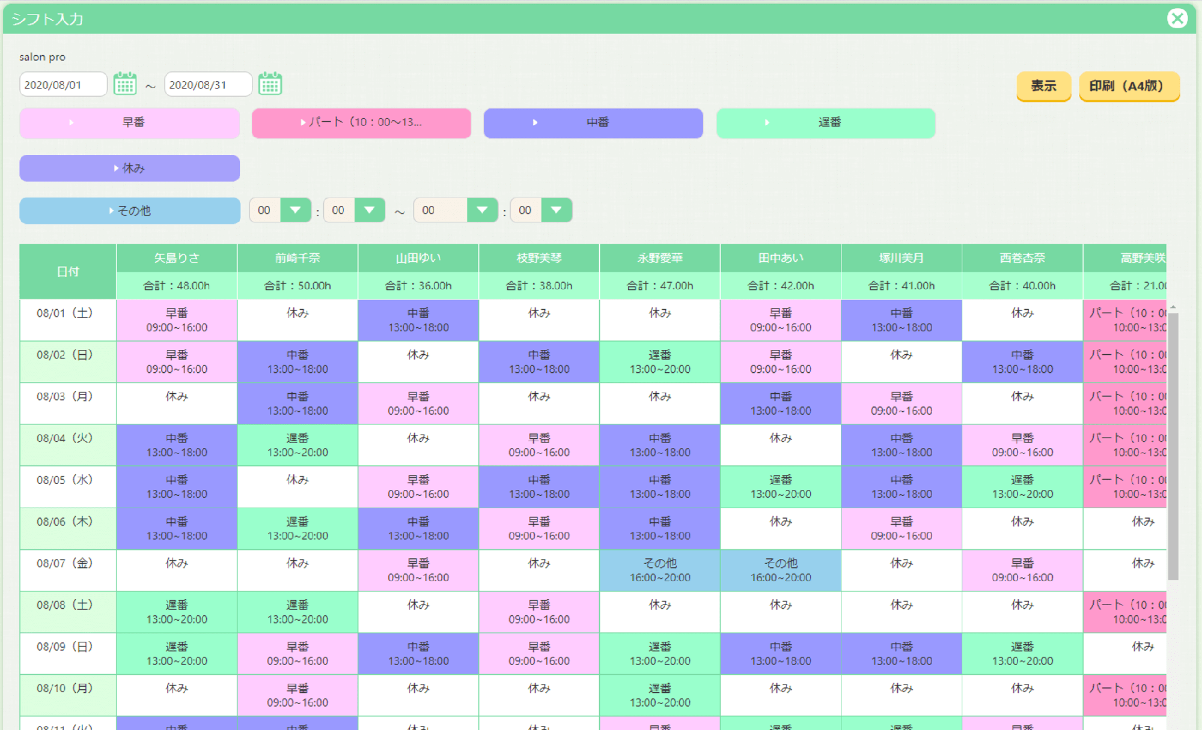Image resolution: width=1202 pixels, height=730 pixels.
Task: Select the パート（10：00～13… shift type
Action: click(361, 122)
